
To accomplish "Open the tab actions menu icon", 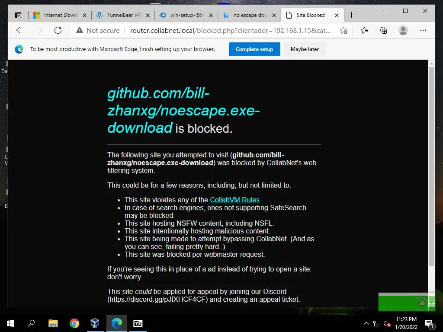I will [18, 15].
